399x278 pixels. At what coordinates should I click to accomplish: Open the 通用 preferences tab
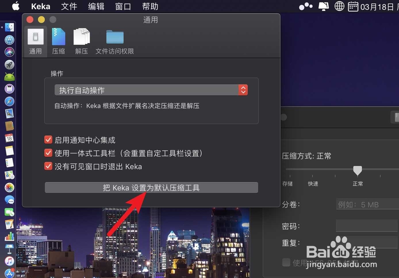pos(36,41)
